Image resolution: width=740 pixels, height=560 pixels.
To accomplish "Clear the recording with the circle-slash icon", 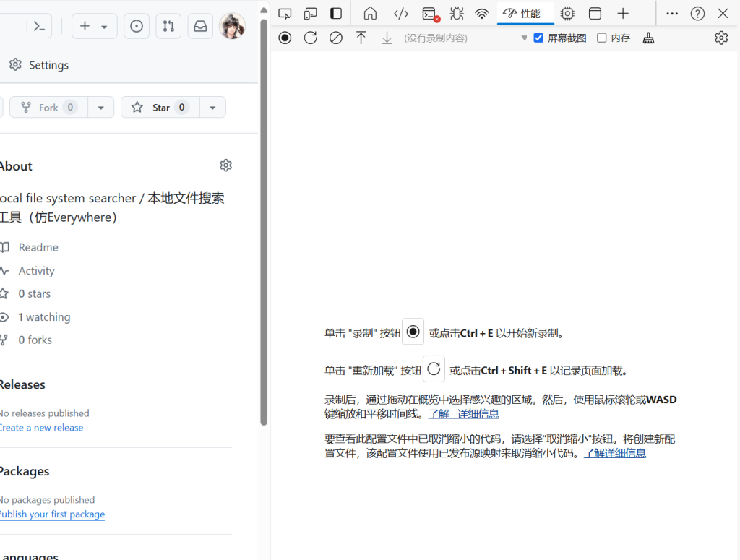I will click(335, 38).
